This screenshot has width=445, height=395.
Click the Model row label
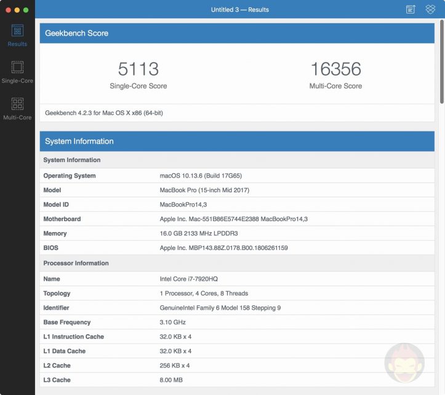[x=52, y=190]
